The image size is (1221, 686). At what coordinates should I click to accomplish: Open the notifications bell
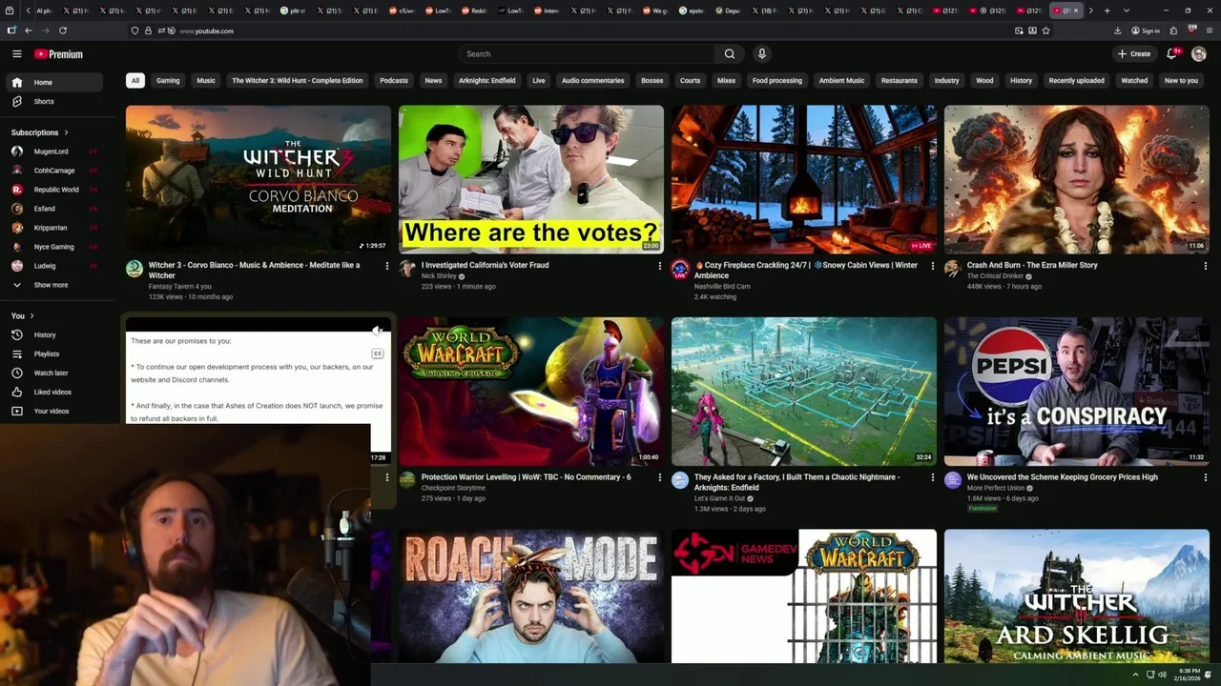tap(1172, 54)
